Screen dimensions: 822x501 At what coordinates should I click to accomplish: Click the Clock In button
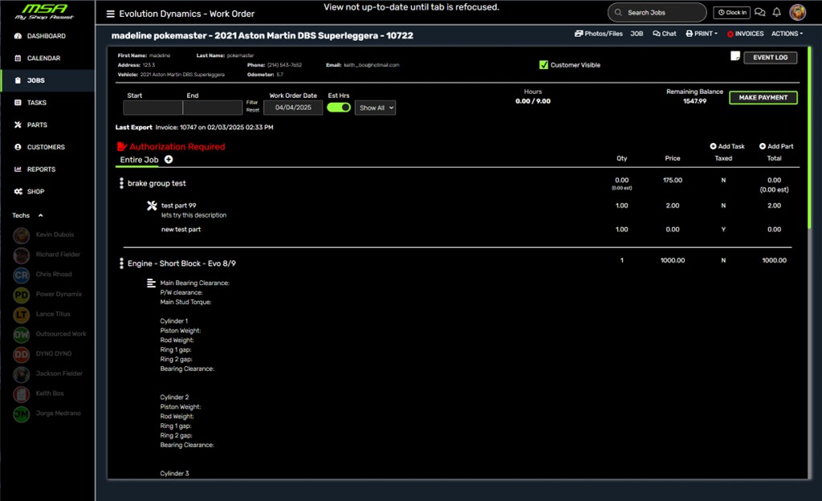pos(731,13)
